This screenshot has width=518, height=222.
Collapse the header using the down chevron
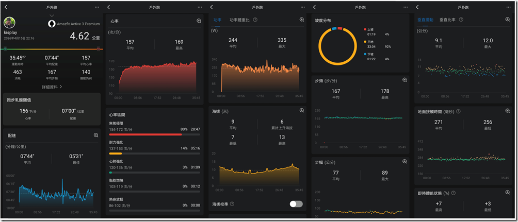tap(52, 15)
